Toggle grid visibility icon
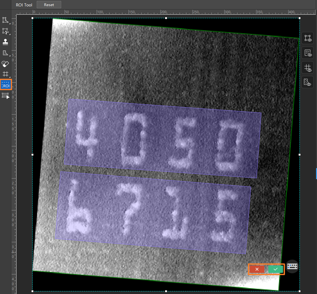The width and height of the screenshot is (317, 294). pyautogui.click(x=308, y=68)
